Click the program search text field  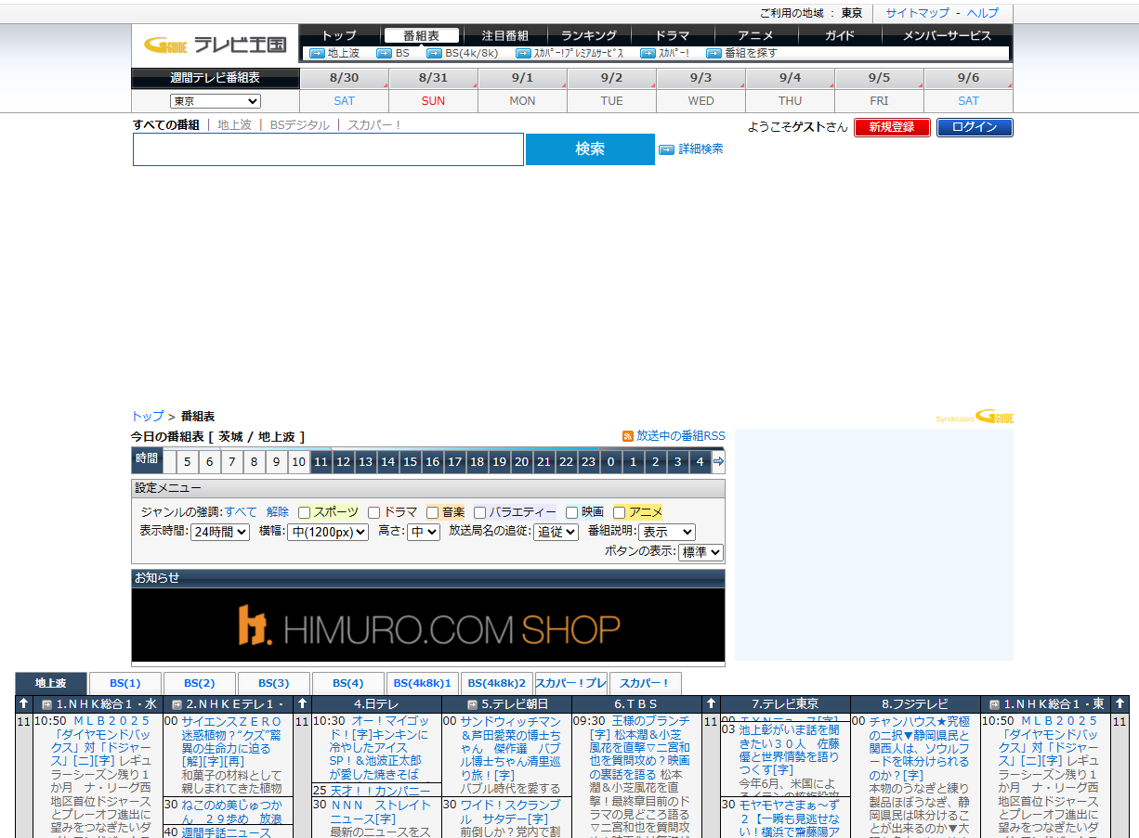click(328, 149)
